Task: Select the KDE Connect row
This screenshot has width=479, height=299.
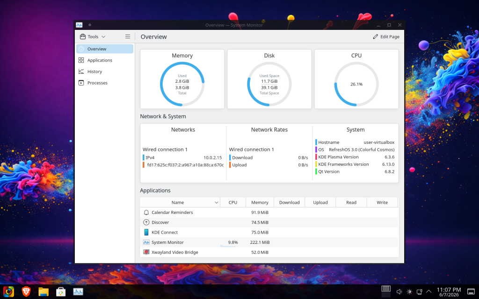Action: tap(269, 232)
